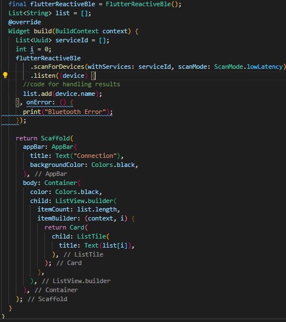Click 'ListView.builder(' call

tap(86, 201)
